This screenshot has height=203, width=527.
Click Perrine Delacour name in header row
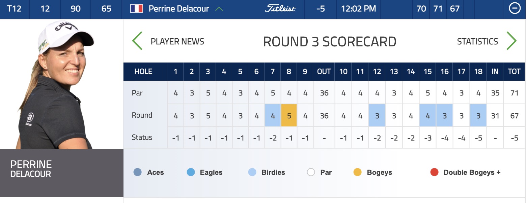point(179,9)
